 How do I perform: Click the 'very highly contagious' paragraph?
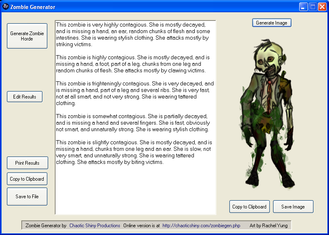pyautogui.click(x=133, y=34)
